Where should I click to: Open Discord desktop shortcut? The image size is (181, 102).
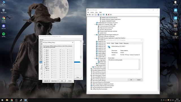(4, 27)
